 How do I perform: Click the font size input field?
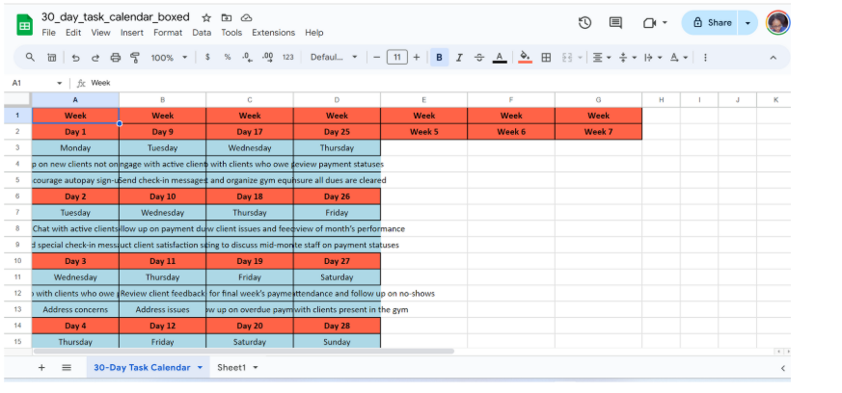coord(396,58)
